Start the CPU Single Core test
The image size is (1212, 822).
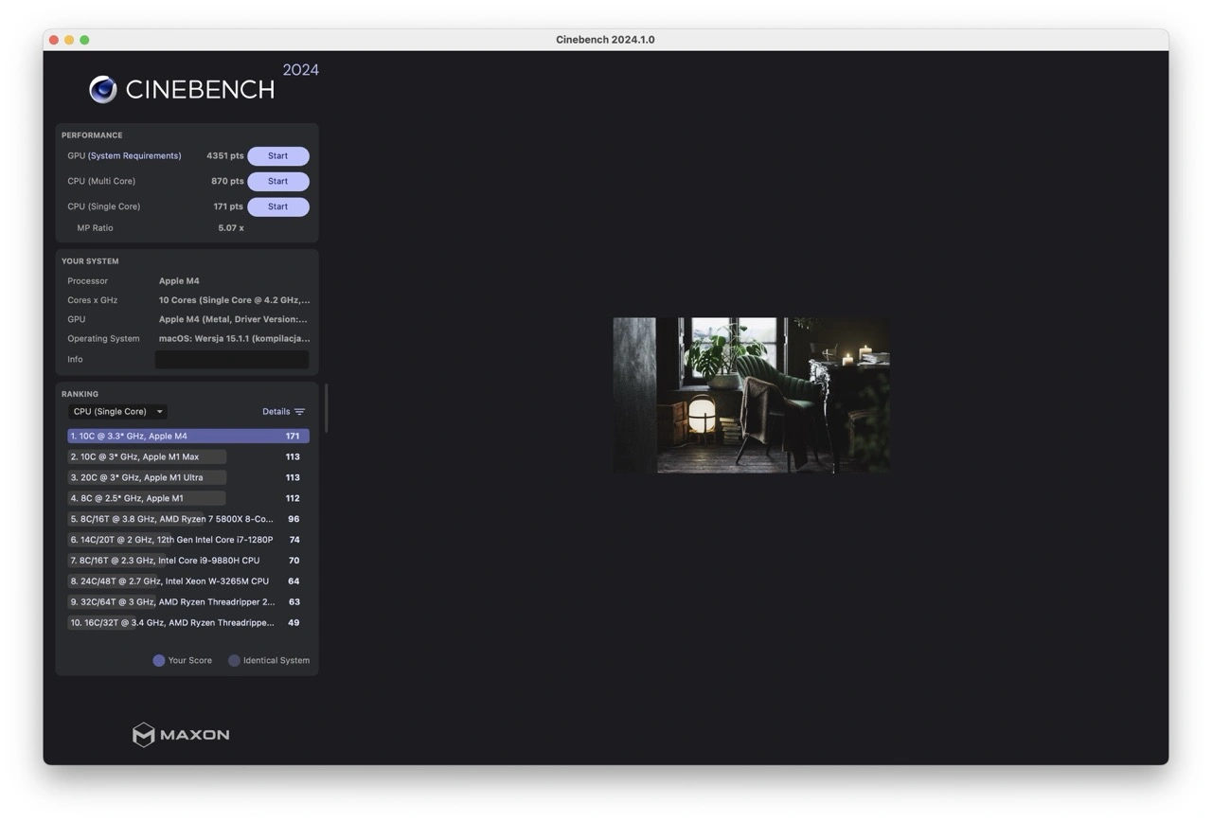(x=277, y=206)
